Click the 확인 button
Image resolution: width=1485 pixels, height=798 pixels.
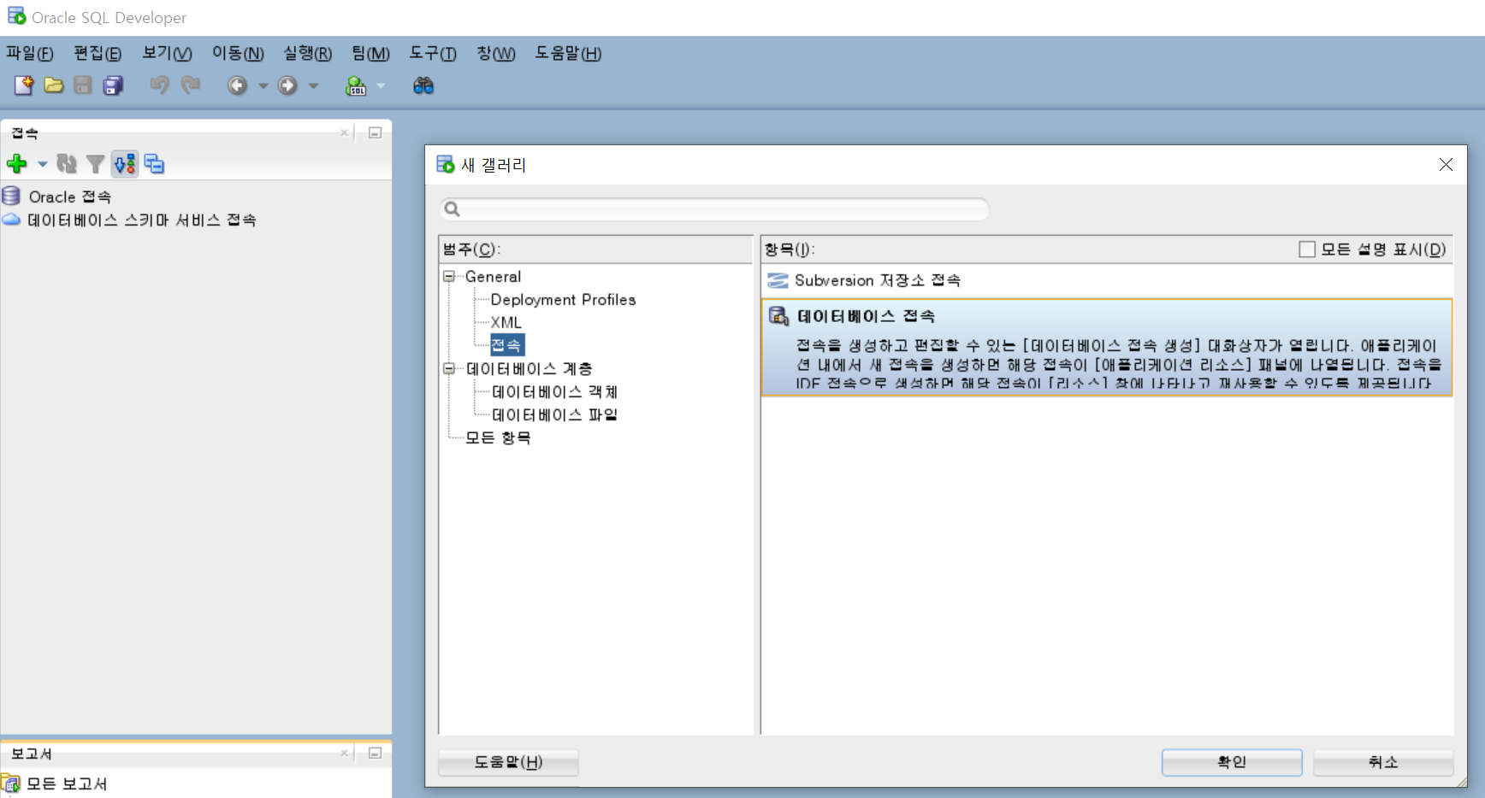1232,762
